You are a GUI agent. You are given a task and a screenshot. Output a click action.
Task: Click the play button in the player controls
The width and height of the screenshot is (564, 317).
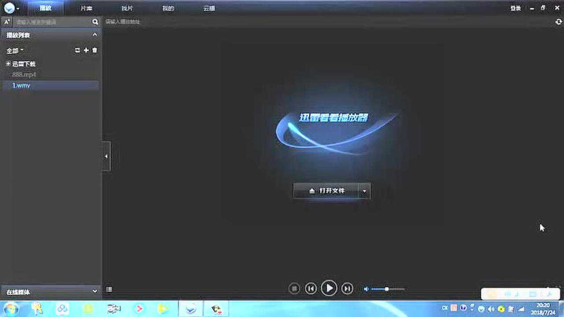pyautogui.click(x=329, y=288)
